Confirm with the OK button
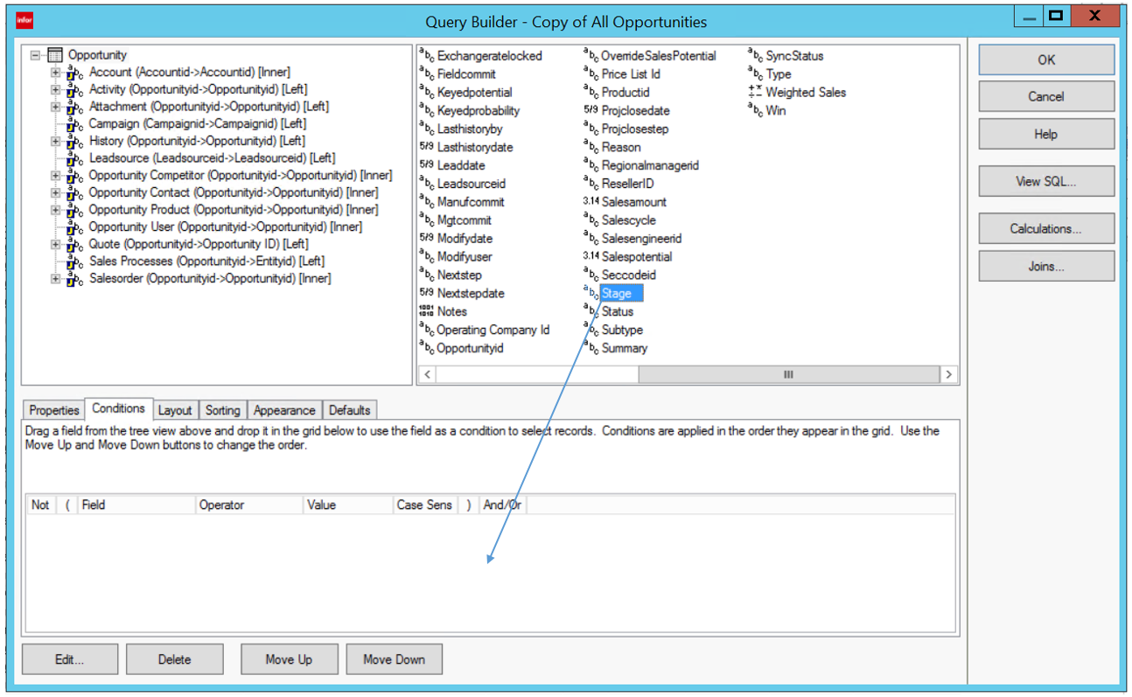The height and width of the screenshot is (697, 1132). tap(1046, 60)
